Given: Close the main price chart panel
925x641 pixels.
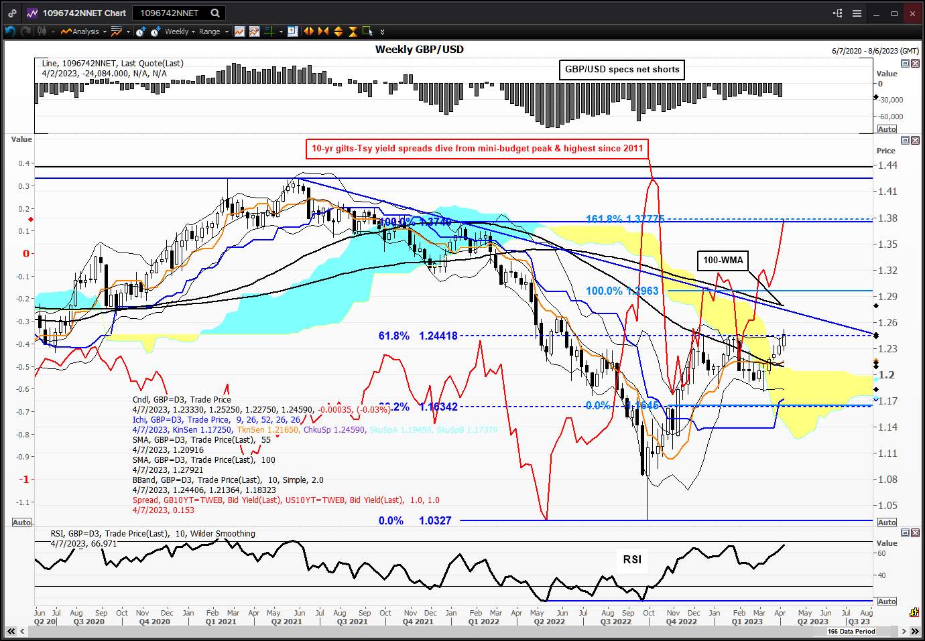Looking at the screenshot, I should (x=914, y=140).
